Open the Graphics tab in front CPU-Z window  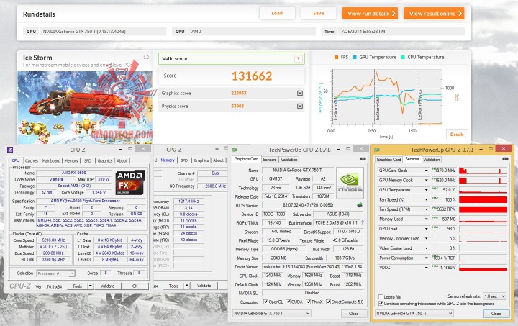pyautogui.click(x=105, y=161)
